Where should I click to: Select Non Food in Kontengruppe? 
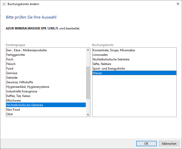click(13, 110)
